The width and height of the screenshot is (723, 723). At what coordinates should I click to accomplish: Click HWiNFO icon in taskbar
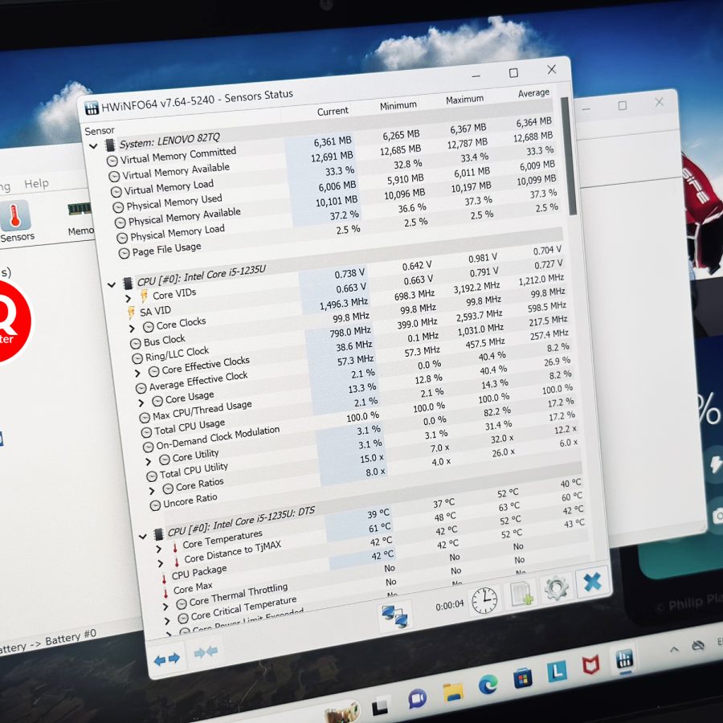624,659
